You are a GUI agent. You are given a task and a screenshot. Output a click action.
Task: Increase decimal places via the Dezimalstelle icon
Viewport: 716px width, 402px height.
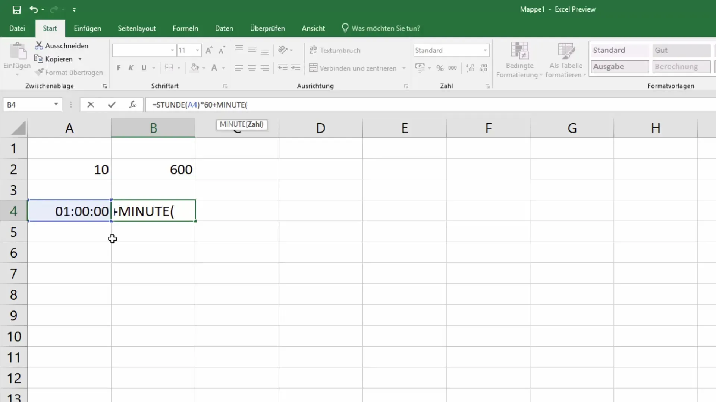pyautogui.click(x=470, y=68)
